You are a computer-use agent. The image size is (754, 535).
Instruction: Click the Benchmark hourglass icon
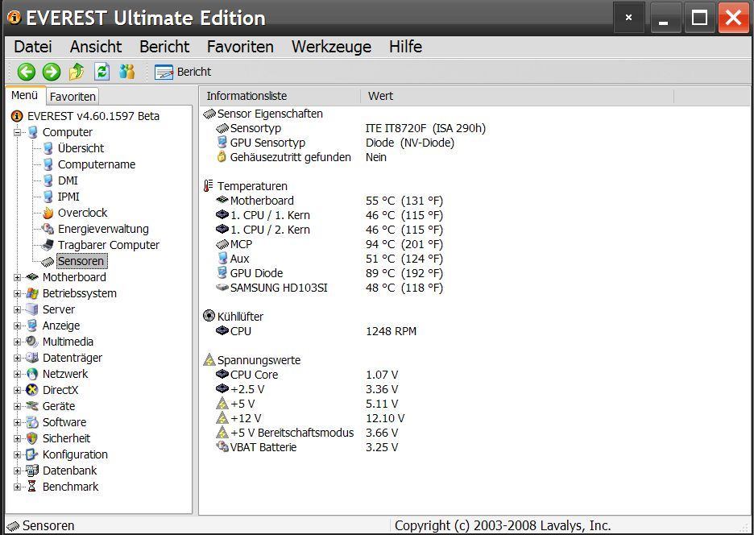32,487
